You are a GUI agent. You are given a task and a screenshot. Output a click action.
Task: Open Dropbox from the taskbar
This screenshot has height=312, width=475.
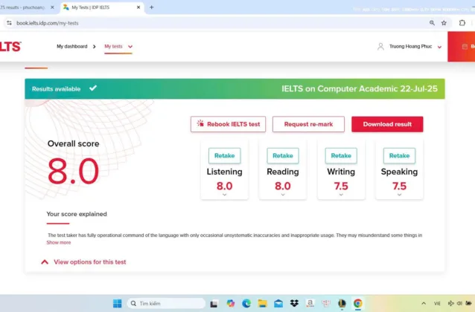[x=294, y=303]
